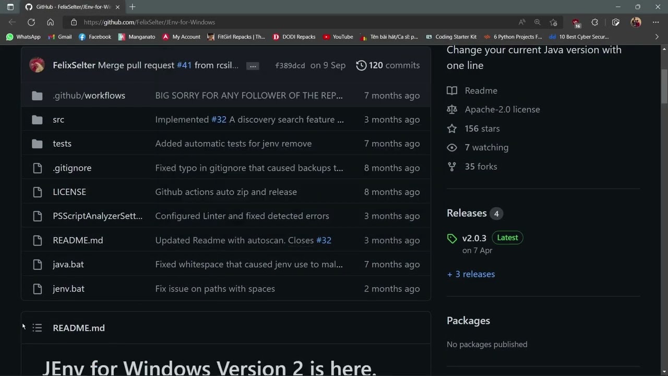Click the eye icon beside watching
This screenshot has height=376, width=668.
pyautogui.click(x=452, y=147)
